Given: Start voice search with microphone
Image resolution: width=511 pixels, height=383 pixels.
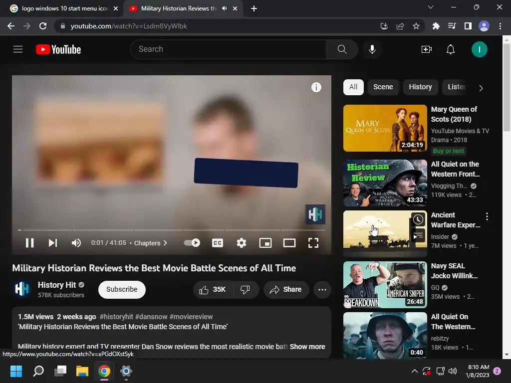Looking at the screenshot, I should (372, 49).
